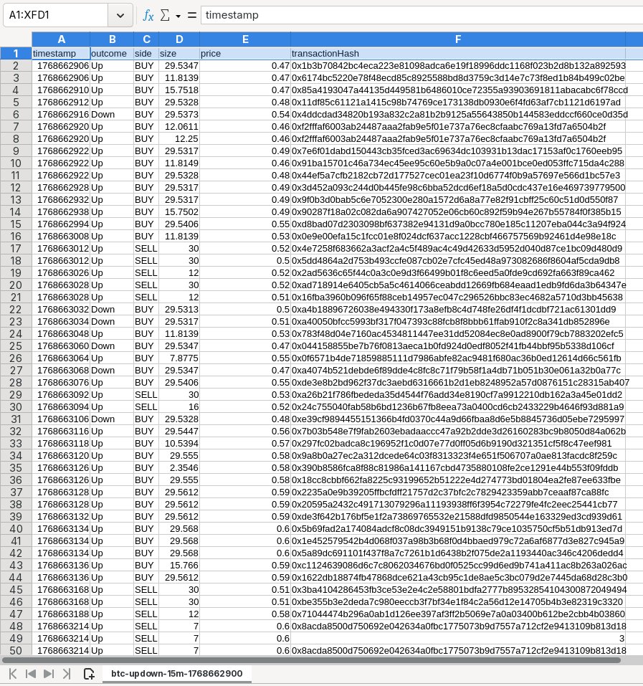Click the 'outcome' header cell
This screenshot has height=686, width=643.
[112, 53]
